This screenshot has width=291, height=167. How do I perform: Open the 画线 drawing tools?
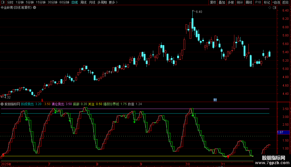(x=249, y=3)
